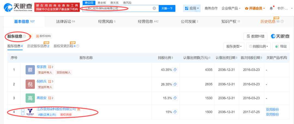Click the 股权结构 equity structure icon
294x124 pixels.
(x=43, y=36)
